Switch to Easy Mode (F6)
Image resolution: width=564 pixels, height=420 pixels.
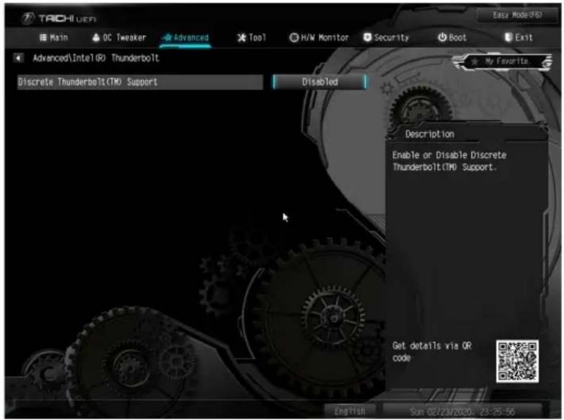517,15
